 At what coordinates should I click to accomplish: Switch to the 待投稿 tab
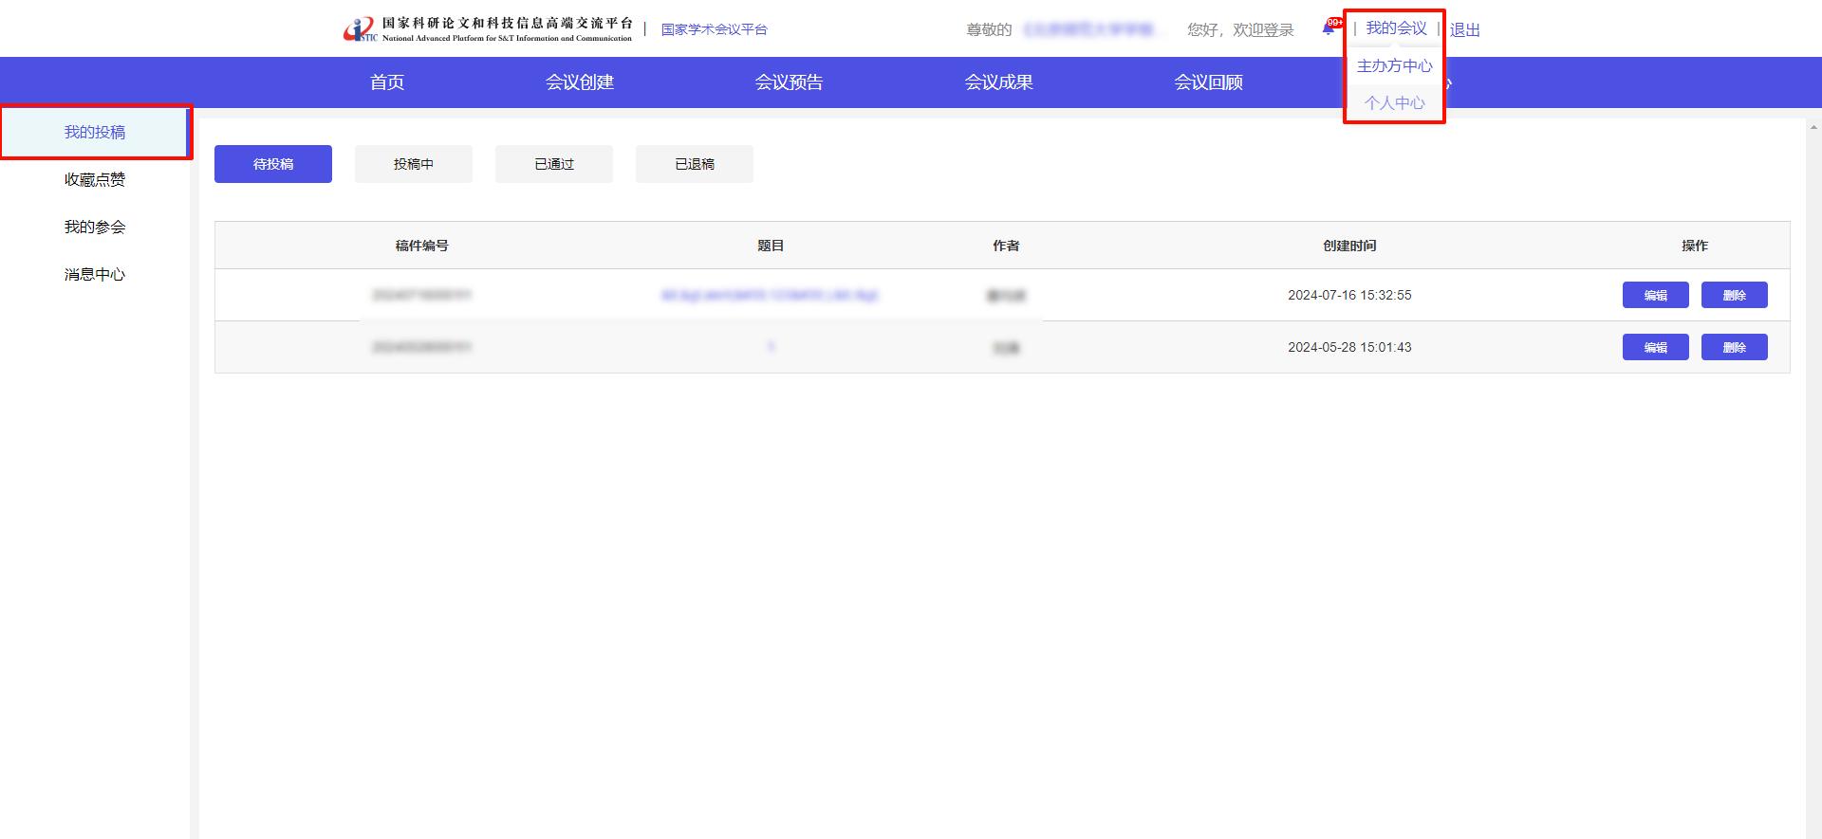tap(273, 164)
